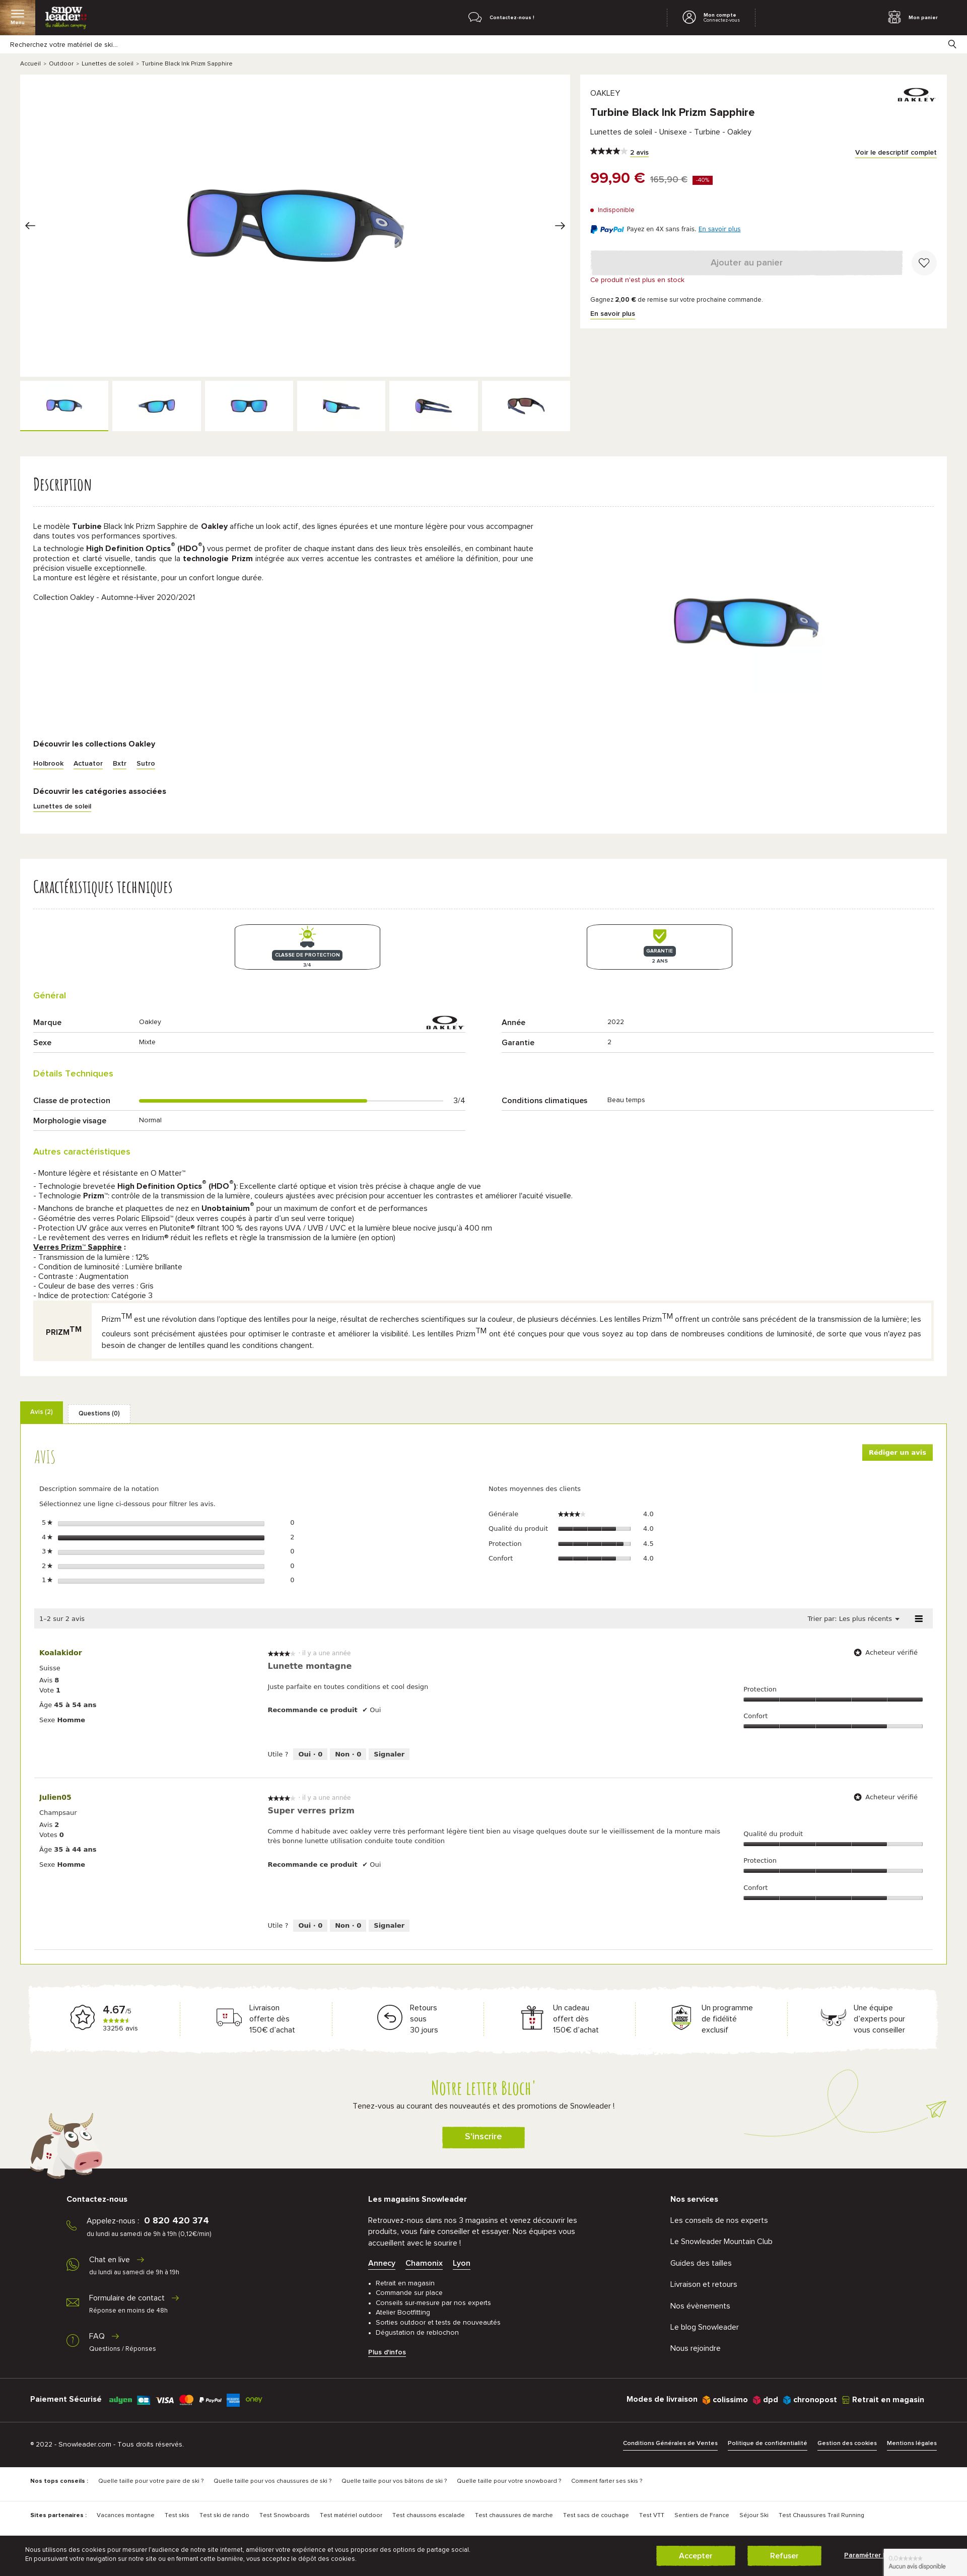Open the hamburger Menu in the header

(x=17, y=16)
